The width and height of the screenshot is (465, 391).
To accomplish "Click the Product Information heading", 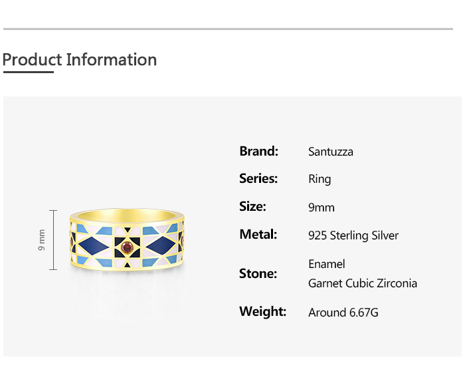I will coord(80,60).
